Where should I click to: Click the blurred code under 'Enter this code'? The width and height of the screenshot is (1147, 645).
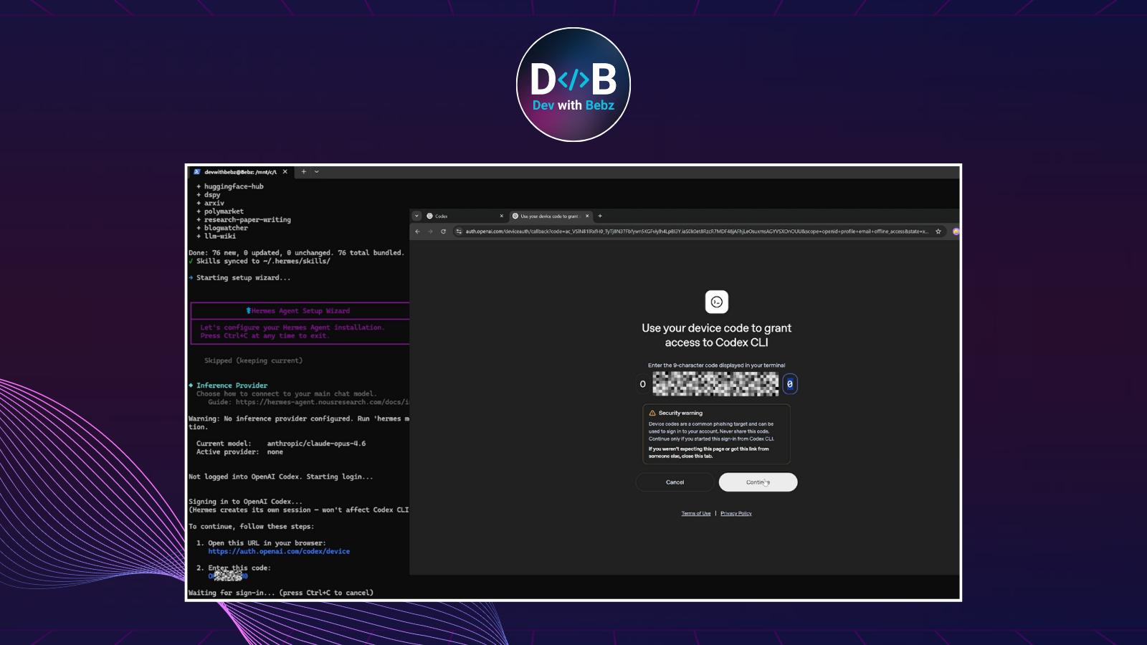point(228,575)
